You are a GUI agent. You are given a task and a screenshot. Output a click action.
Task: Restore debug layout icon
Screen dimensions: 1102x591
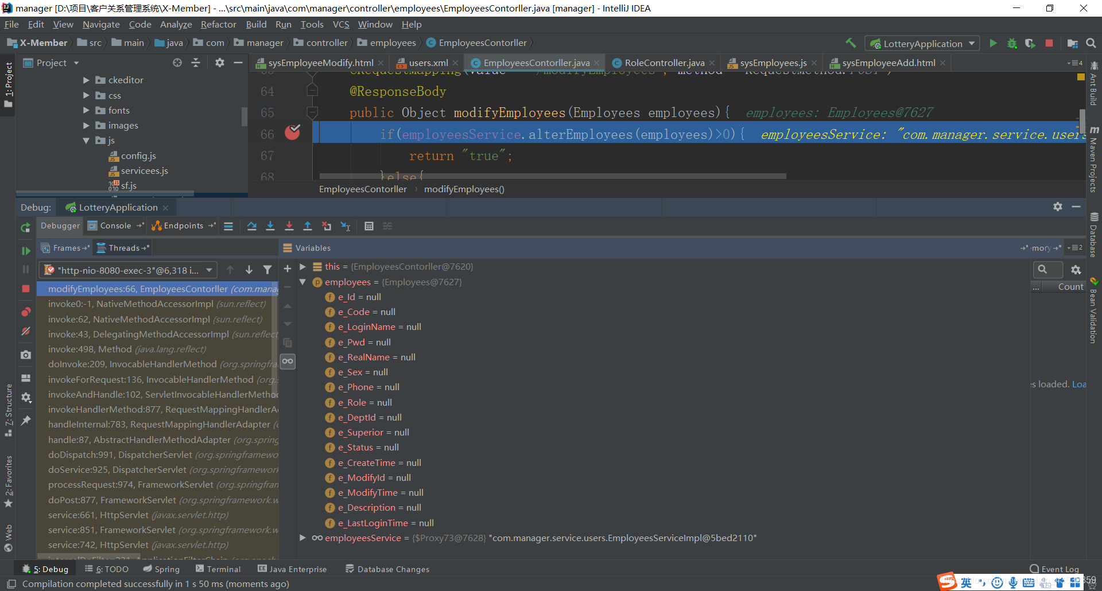(x=26, y=378)
